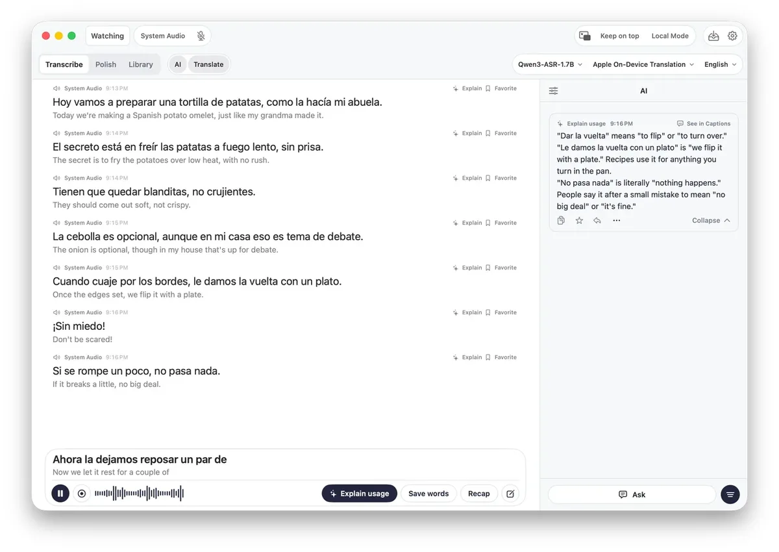Screen dimensions: 779x552
Task: Open the Qwen3-ASR-1.7B model dropdown
Action: click(550, 64)
